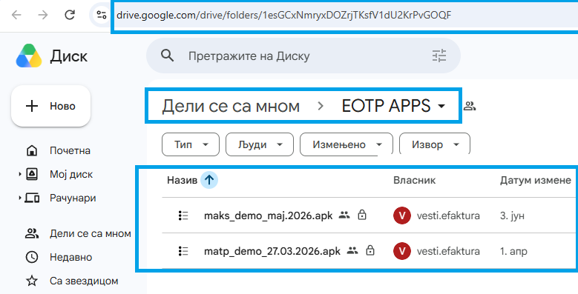
Task: Reload the page
Action: 70,15
